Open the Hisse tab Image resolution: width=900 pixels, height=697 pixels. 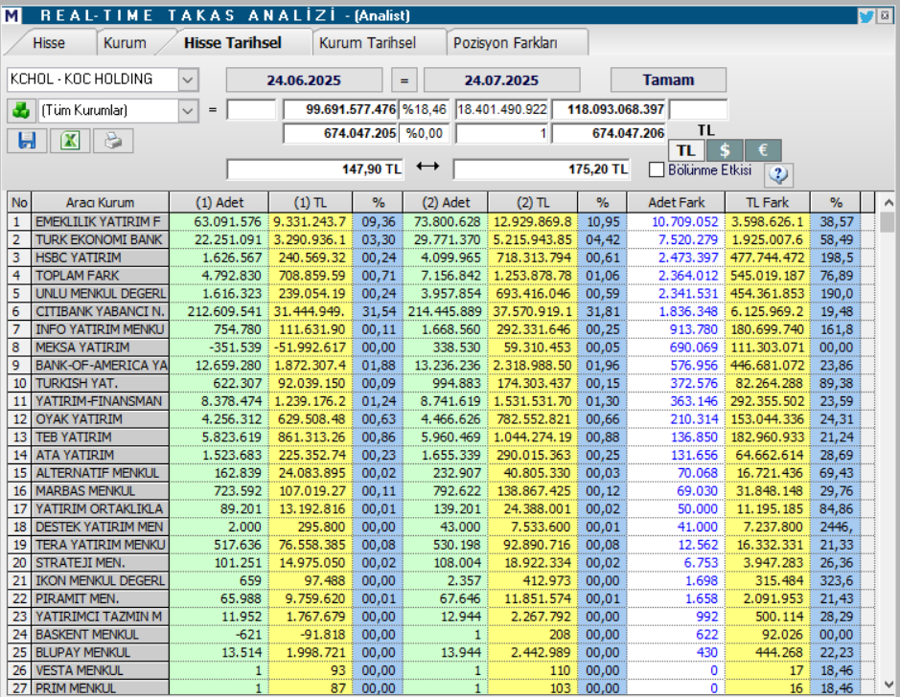49,43
